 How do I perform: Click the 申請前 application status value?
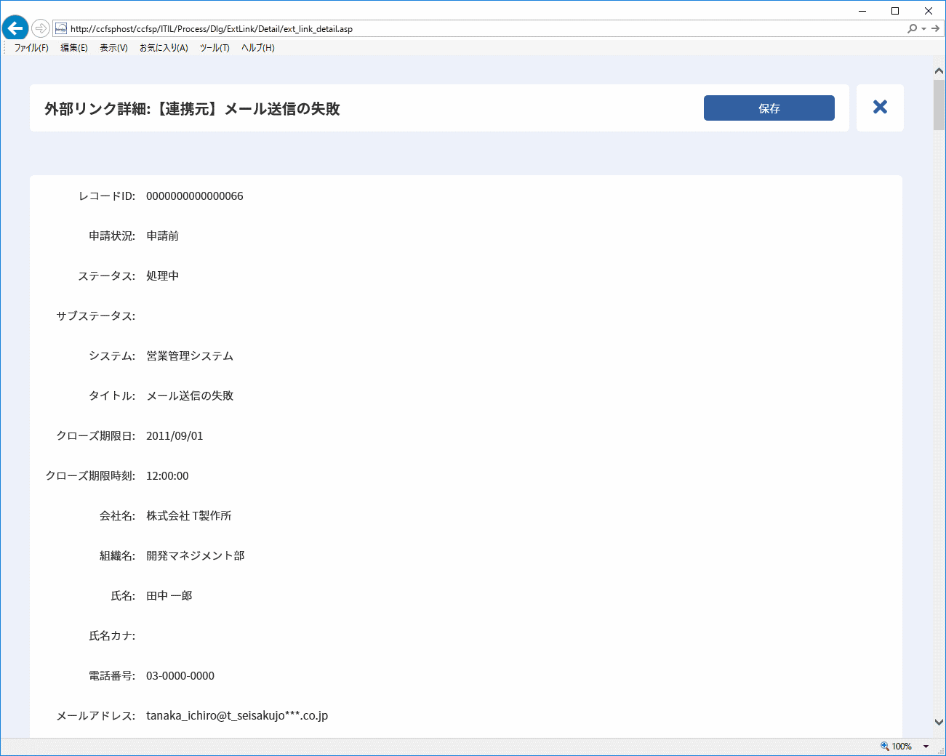(163, 236)
